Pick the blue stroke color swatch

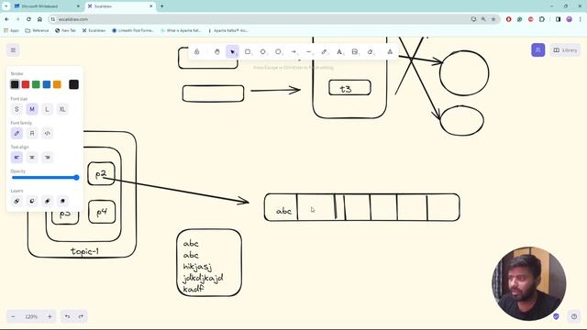pyautogui.click(x=47, y=84)
